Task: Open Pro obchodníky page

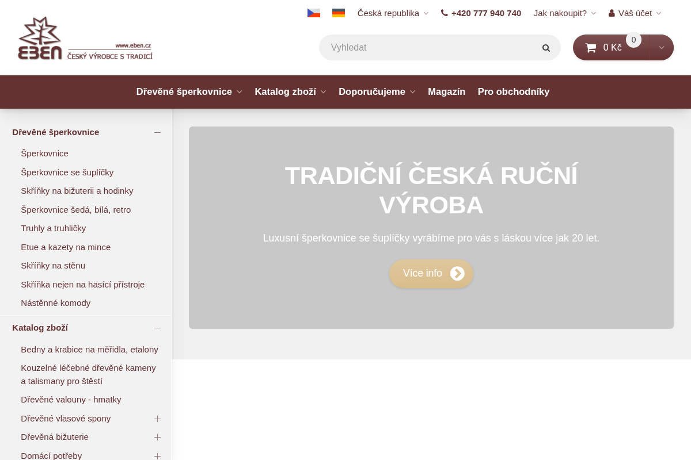Action: 514,91
